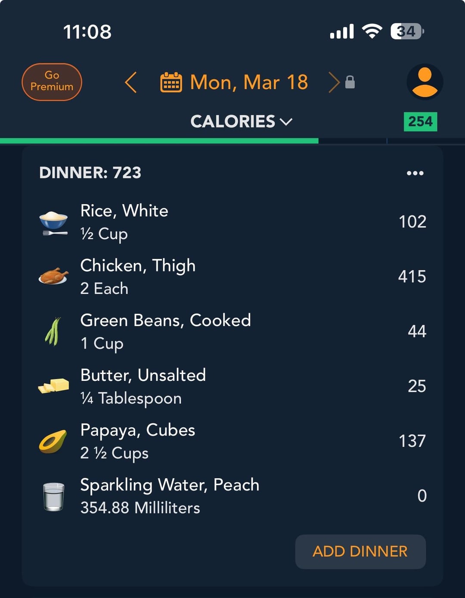Tap the calendar icon beside the date
Image resolution: width=465 pixels, height=598 pixels.
(x=171, y=82)
